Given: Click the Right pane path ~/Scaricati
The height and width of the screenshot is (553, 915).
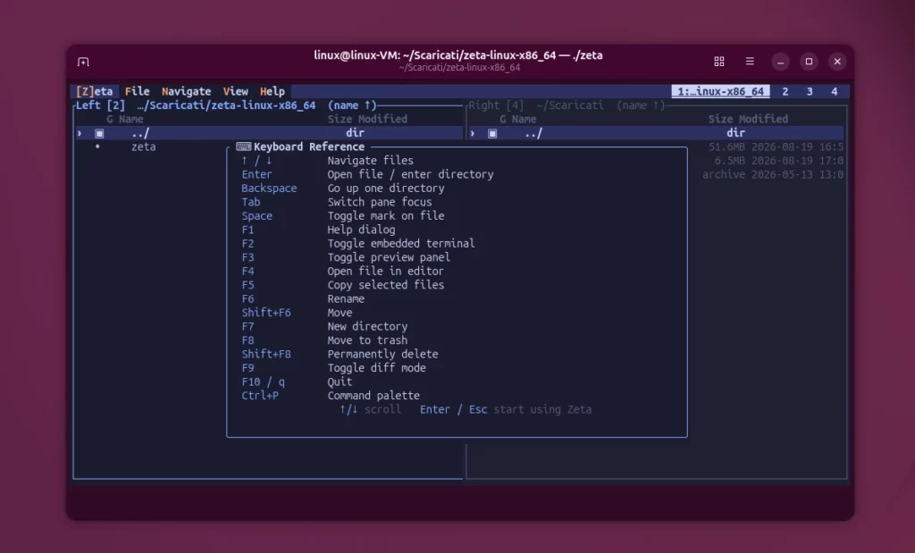Looking at the screenshot, I should (x=570, y=105).
